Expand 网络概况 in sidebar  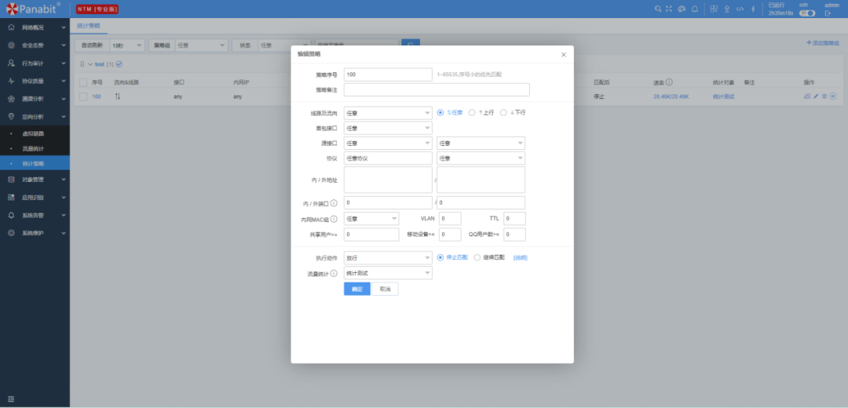click(x=35, y=27)
